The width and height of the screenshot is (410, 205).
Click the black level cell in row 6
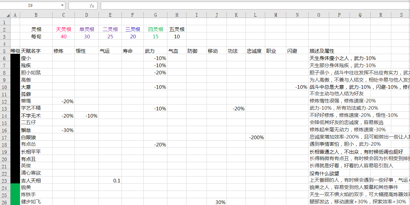coord(15,58)
